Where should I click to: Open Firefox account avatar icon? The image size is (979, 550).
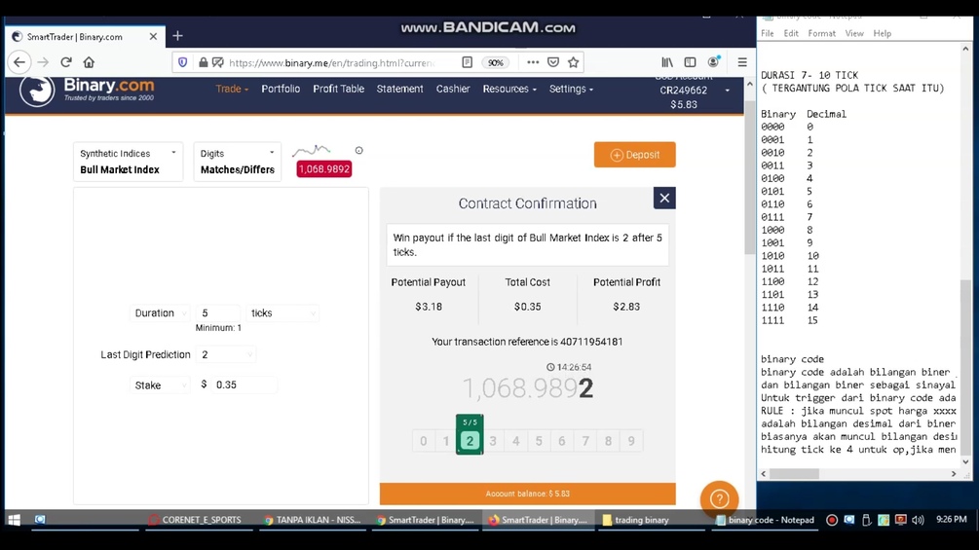point(713,61)
